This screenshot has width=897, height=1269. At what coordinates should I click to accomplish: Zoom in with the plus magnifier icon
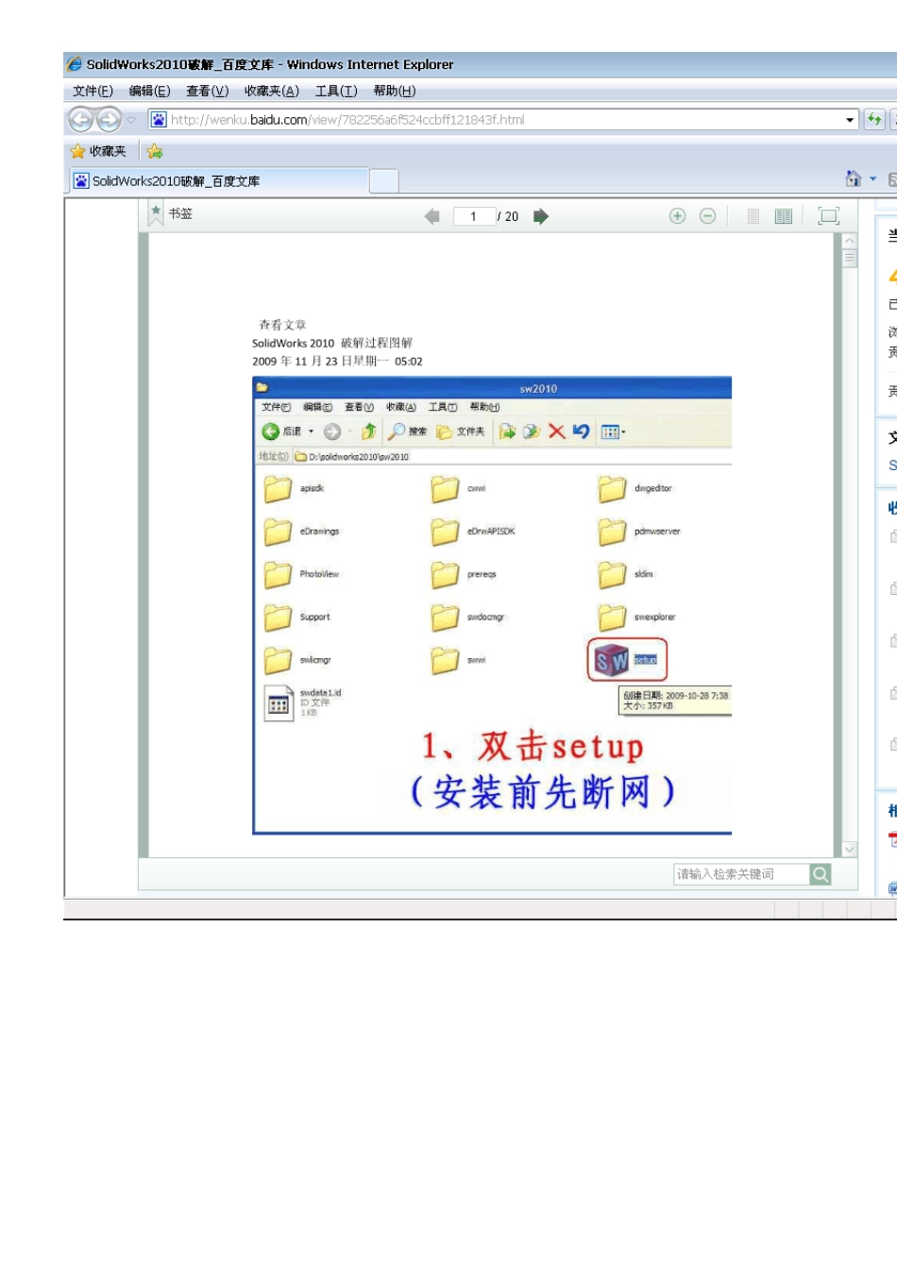tap(677, 216)
